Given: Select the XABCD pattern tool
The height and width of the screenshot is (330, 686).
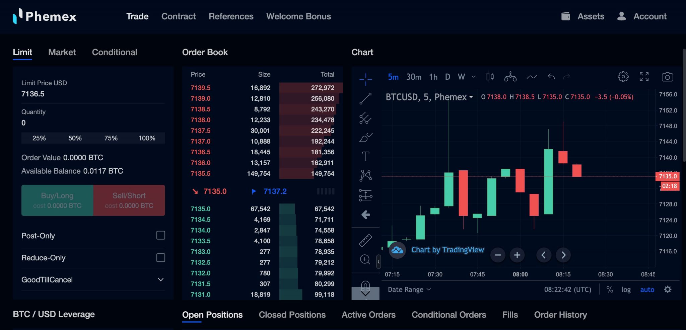Looking at the screenshot, I should click(x=365, y=175).
